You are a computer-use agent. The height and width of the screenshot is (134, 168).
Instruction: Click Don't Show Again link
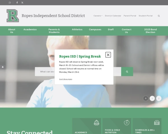click(x=66, y=79)
